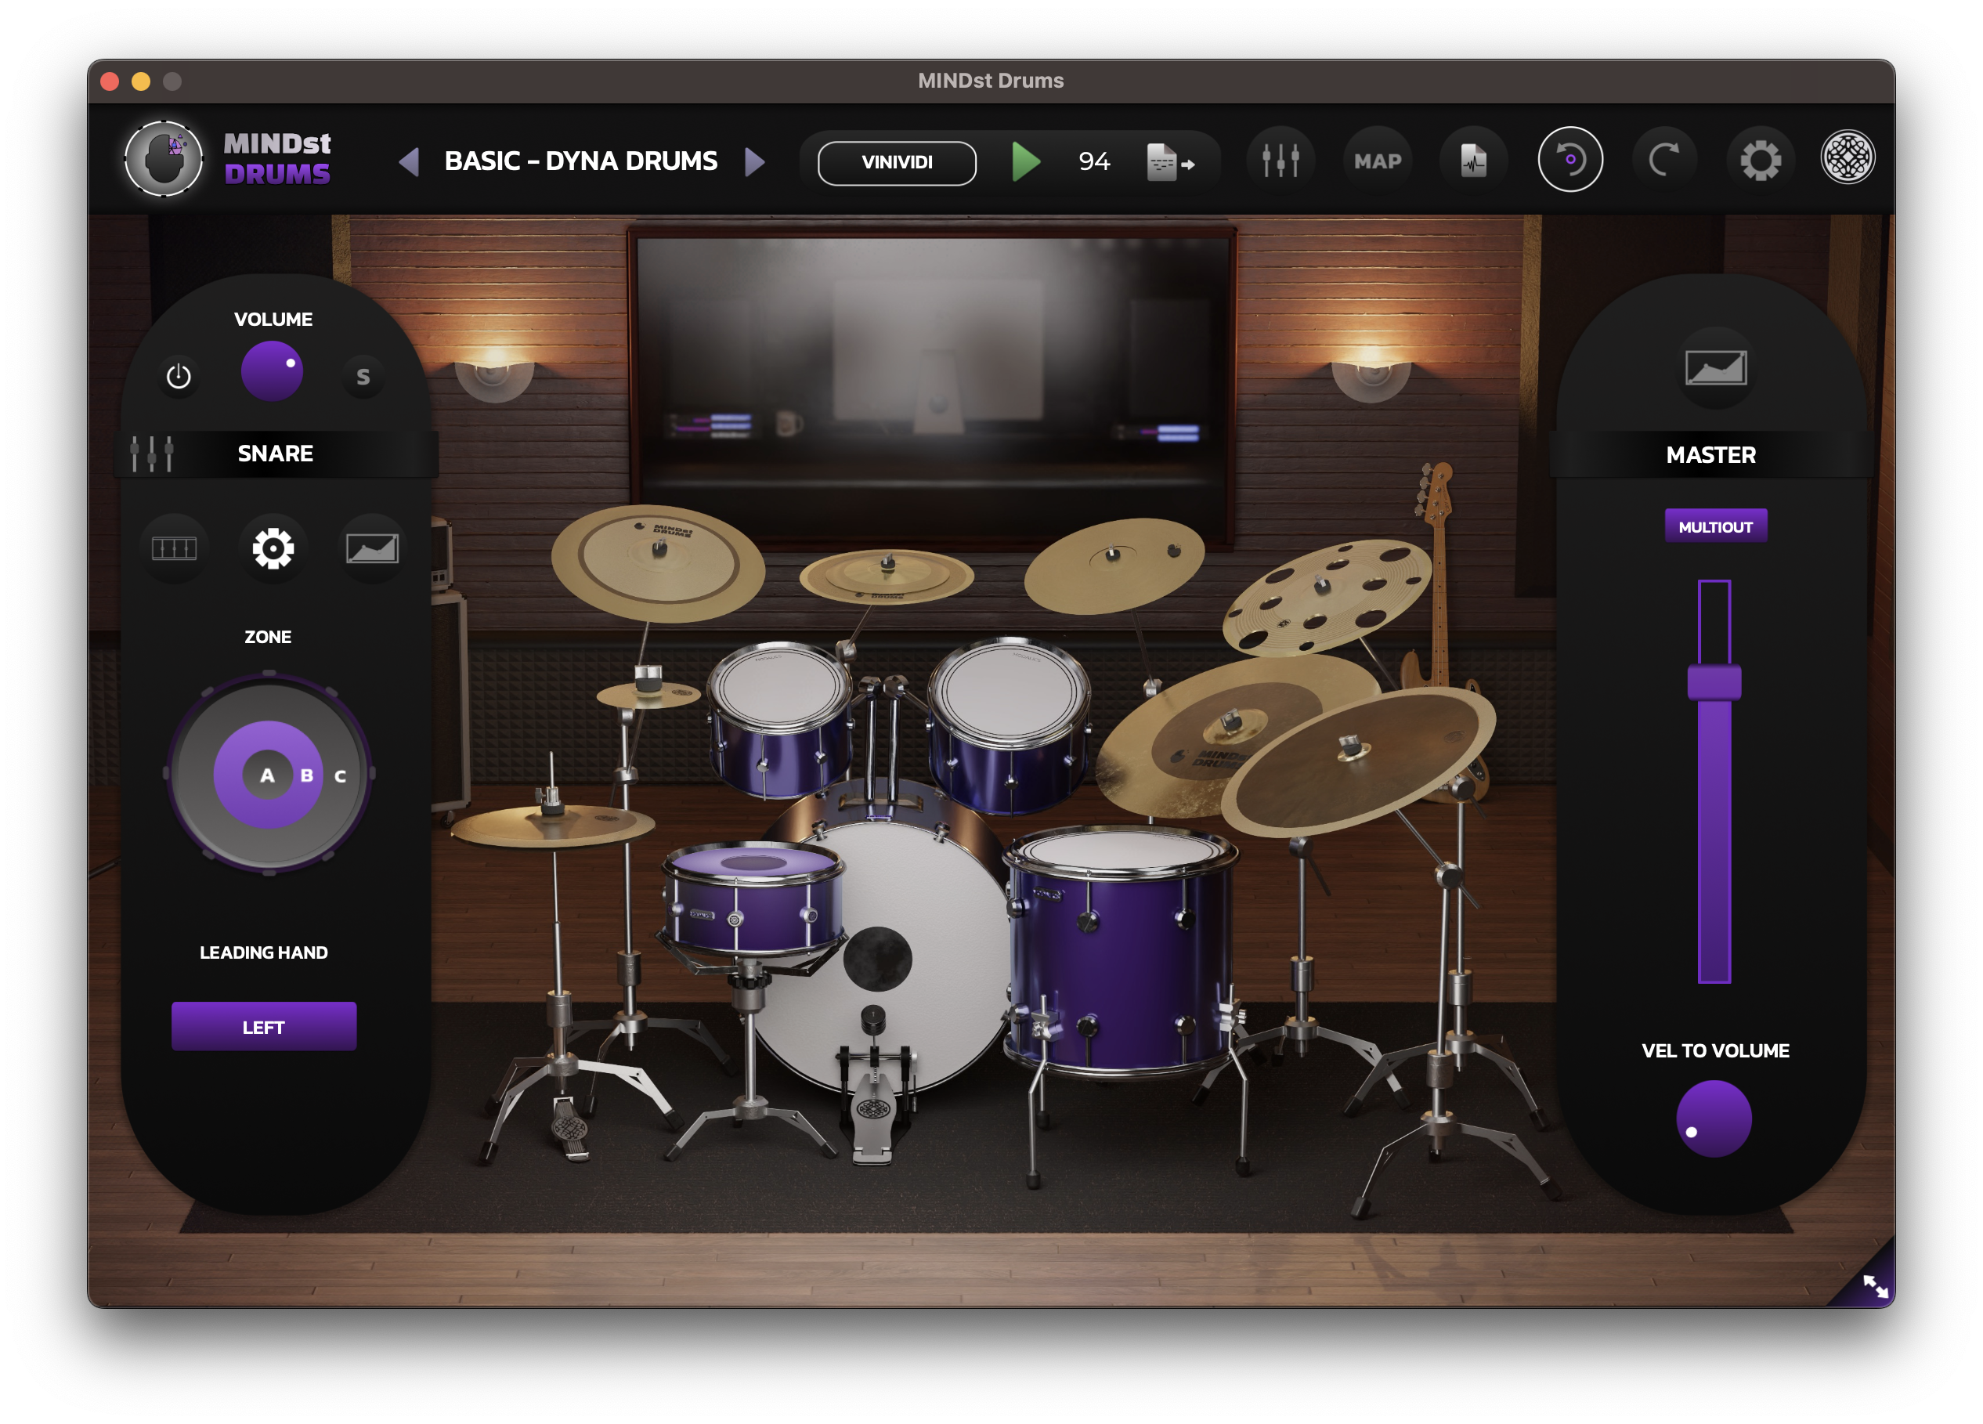Open the mixer from the top toolbar
Image resolution: width=1983 pixels, height=1424 pixels.
[1280, 161]
